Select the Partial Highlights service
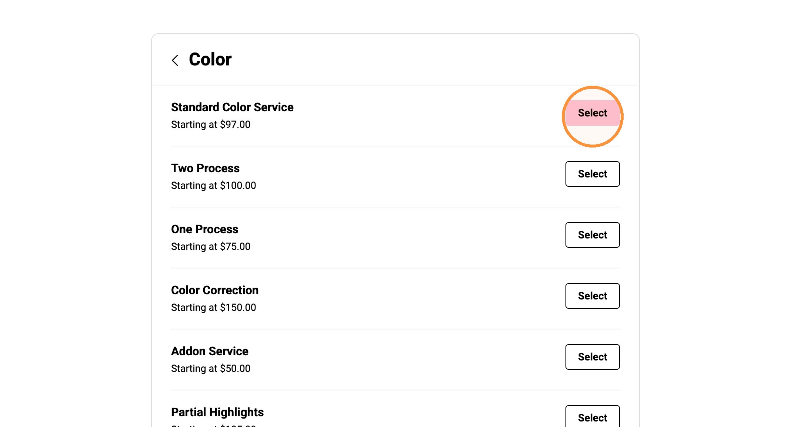Image resolution: width=791 pixels, height=427 pixels. tap(593, 417)
